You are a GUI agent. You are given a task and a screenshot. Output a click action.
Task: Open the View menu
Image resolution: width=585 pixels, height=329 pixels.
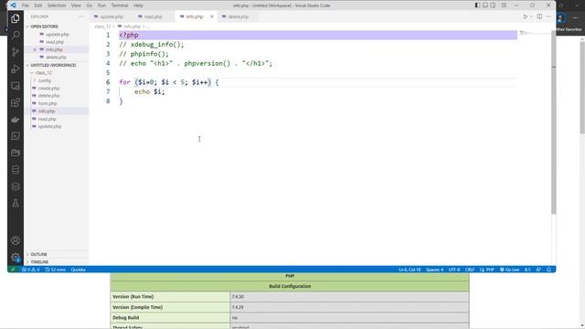point(76,5)
